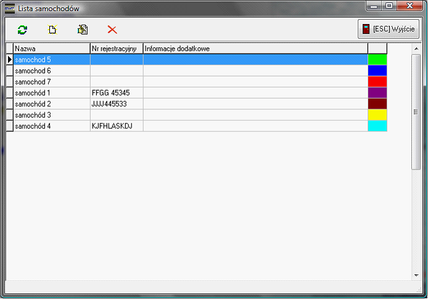Click the Nr rejestracyjny column header
This screenshot has height=299, width=428.
point(117,48)
